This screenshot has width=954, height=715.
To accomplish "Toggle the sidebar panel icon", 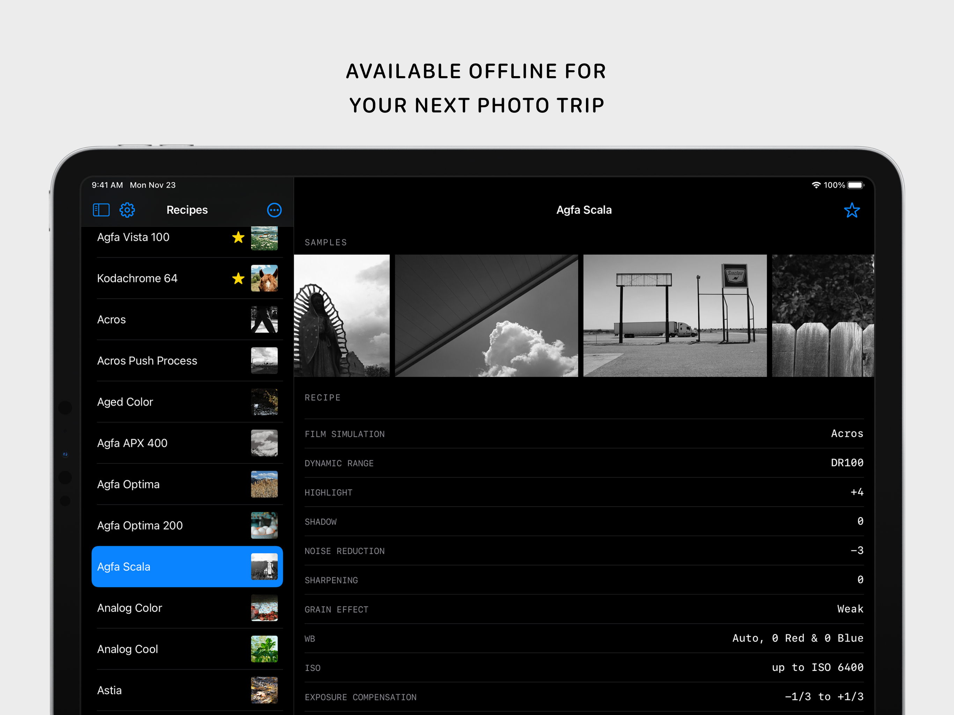I will [x=101, y=210].
